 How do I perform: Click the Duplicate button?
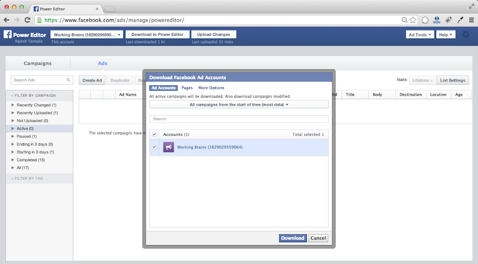click(x=120, y=80)
